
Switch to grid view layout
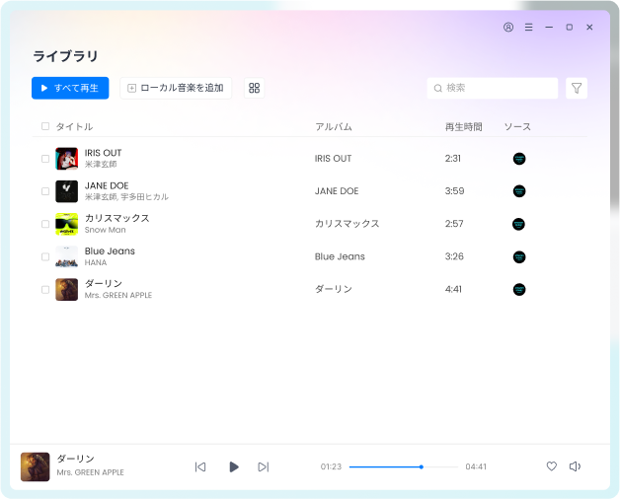[x=254, y=88]
